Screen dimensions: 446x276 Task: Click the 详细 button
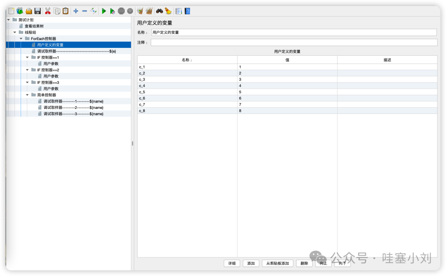click(x=232, y=263)
